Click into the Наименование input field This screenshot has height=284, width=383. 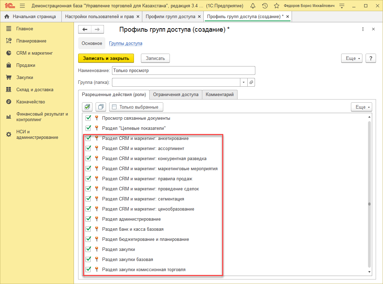pyautogui.click(x=183, y=71)
